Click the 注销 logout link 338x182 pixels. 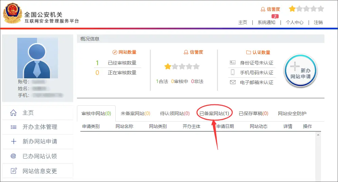[318, 23]
